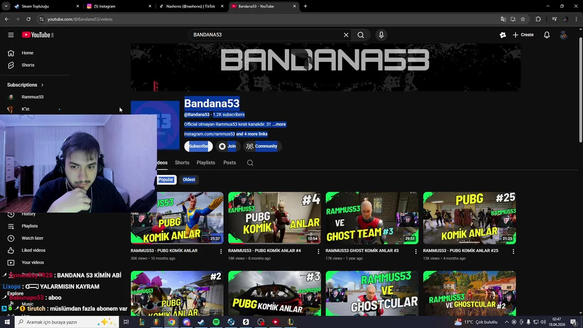Screen dimensions: 583x328
Task: Start voice search with the microphone icon
Action: [x=381, y=35]
